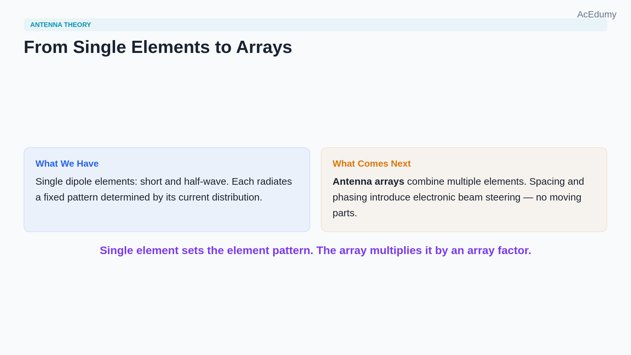Select the What We Have heading

67,164
